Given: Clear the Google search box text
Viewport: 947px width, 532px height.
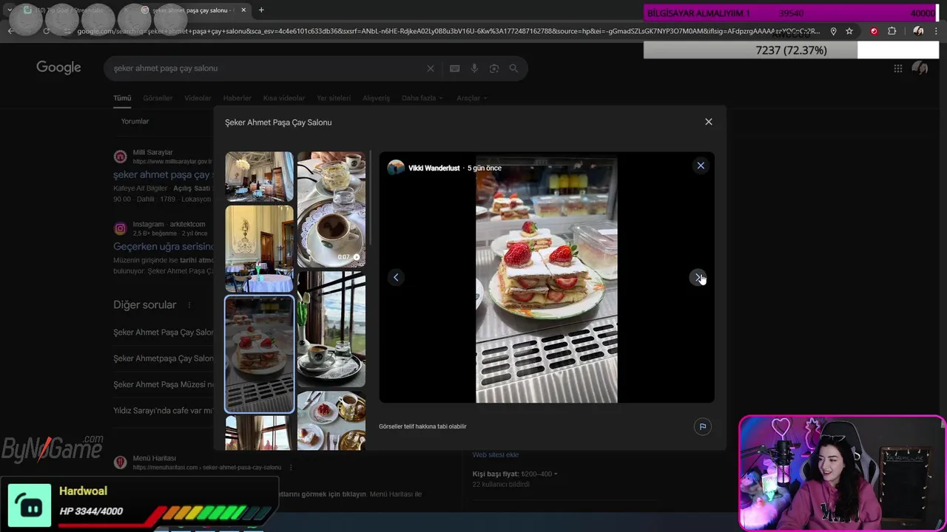Looking at the screenshot, I should pyautogui.click(x=431, y=68).
